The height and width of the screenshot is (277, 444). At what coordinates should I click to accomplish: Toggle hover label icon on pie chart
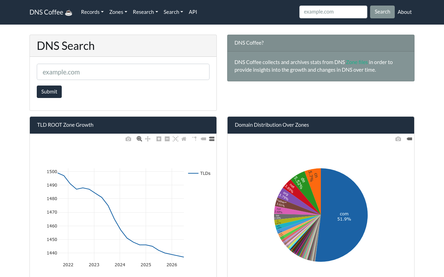coord(409,139)
